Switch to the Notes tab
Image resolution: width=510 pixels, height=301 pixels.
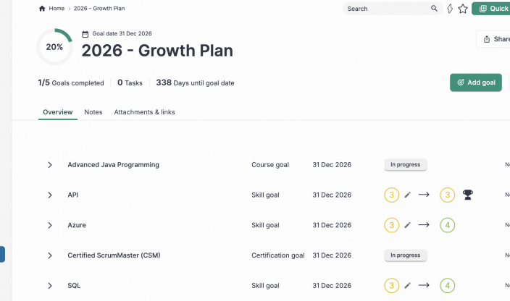(93, 112)
